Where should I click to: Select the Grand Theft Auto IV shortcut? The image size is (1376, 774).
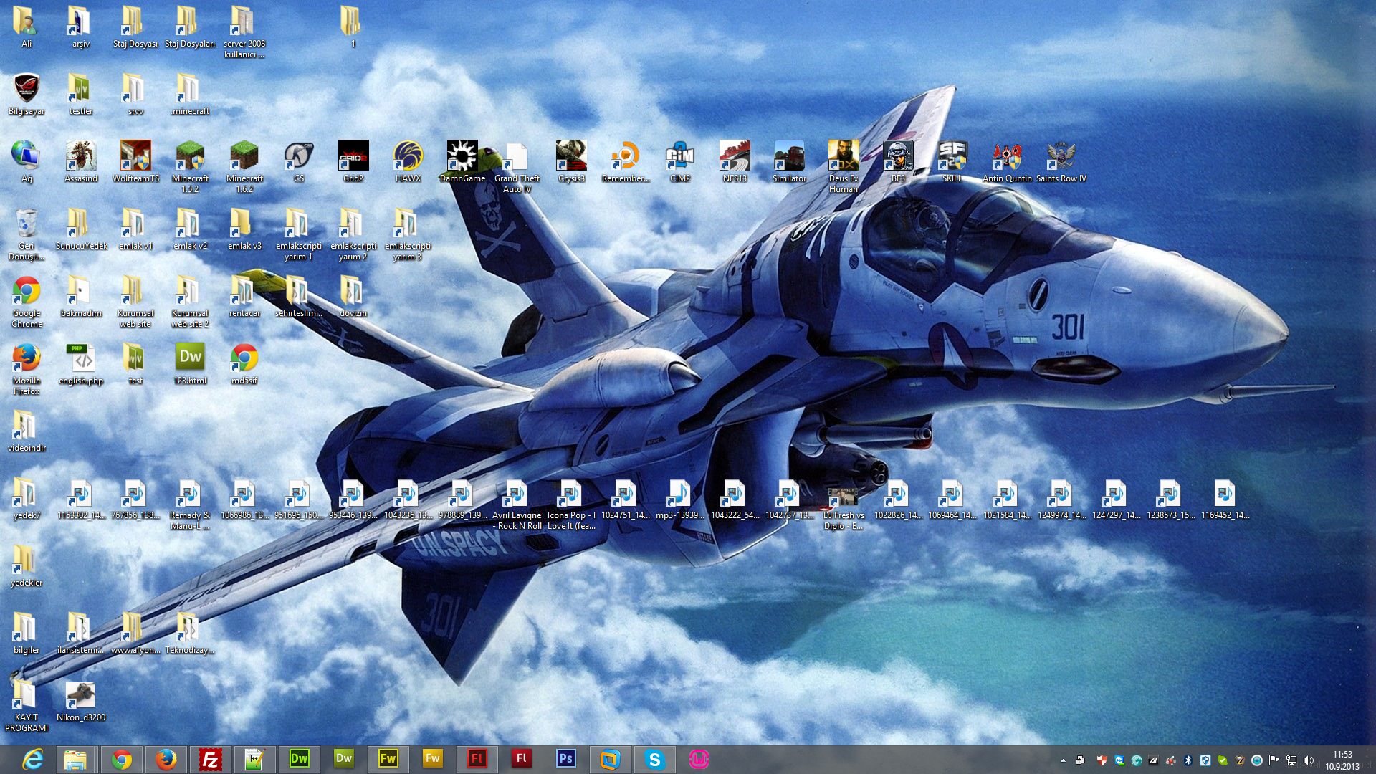click(x=517, y=167)
